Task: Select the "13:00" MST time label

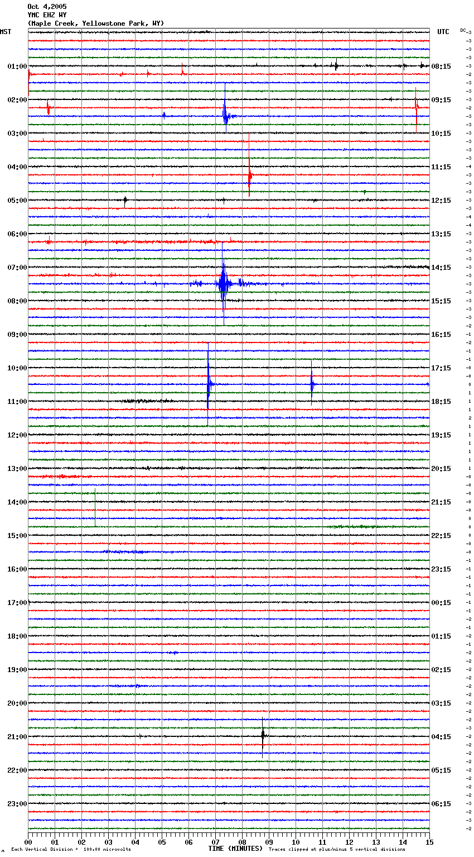Action: tap(17, 469)
